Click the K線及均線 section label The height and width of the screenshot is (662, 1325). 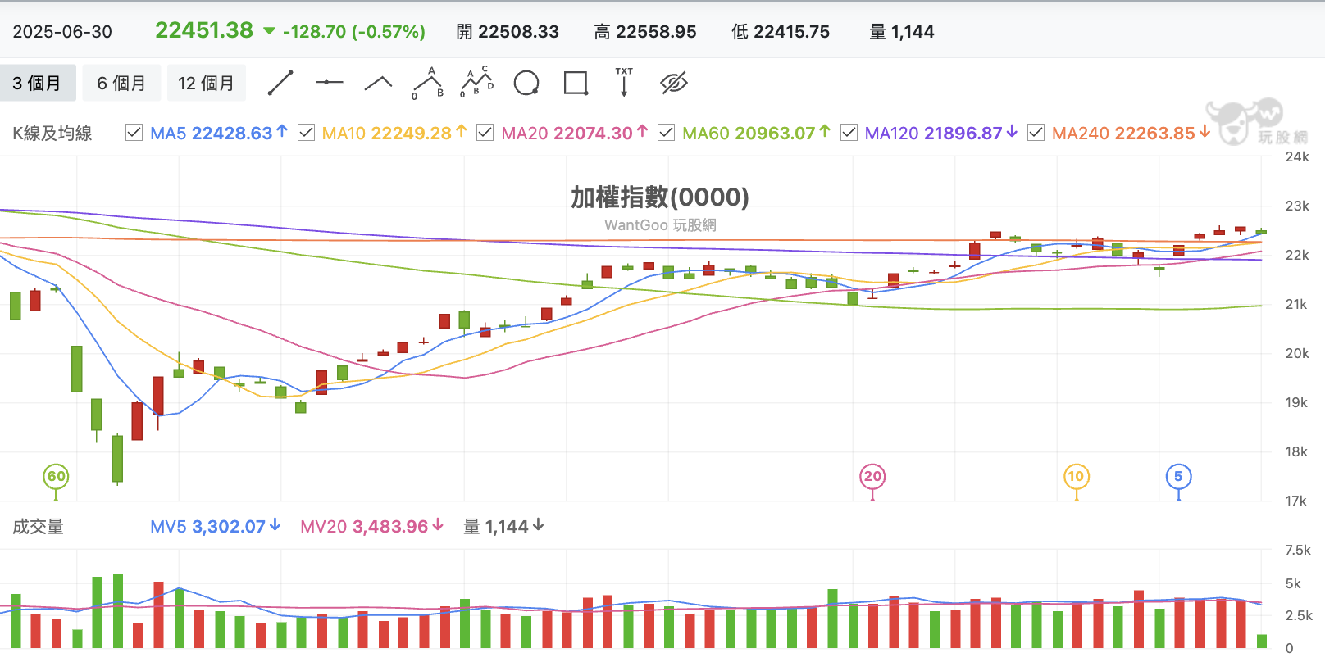click(52, 134)
